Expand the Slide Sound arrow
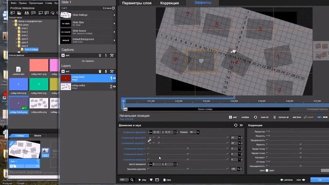This screenshot has width=329, height=185. point(114,32)
